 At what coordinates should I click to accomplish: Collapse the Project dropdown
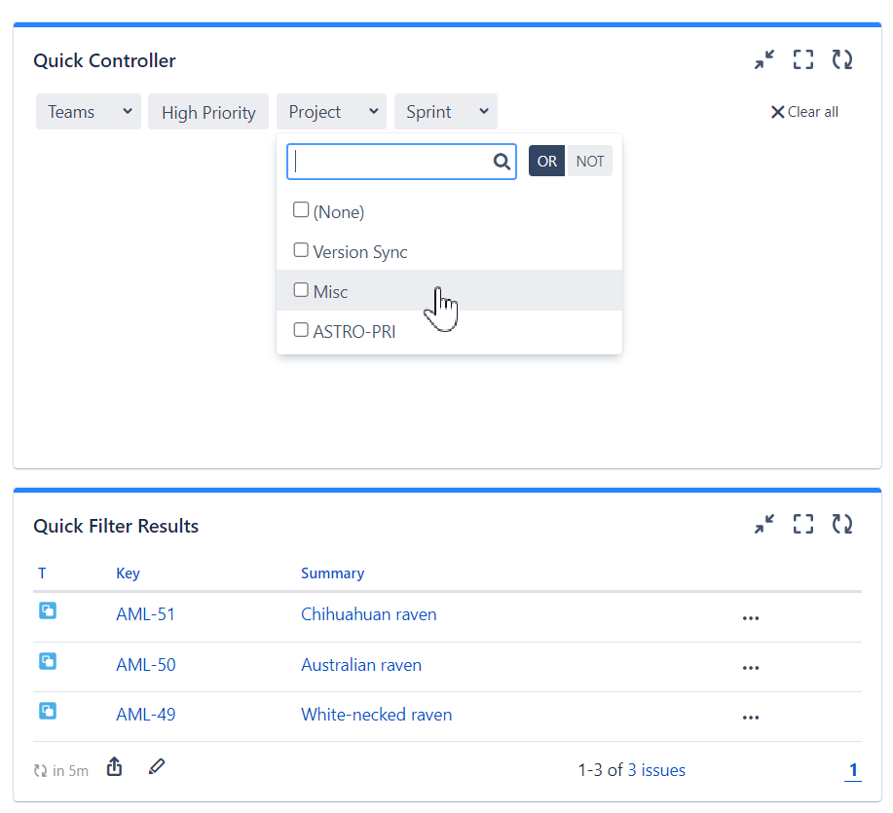[331, 111]
